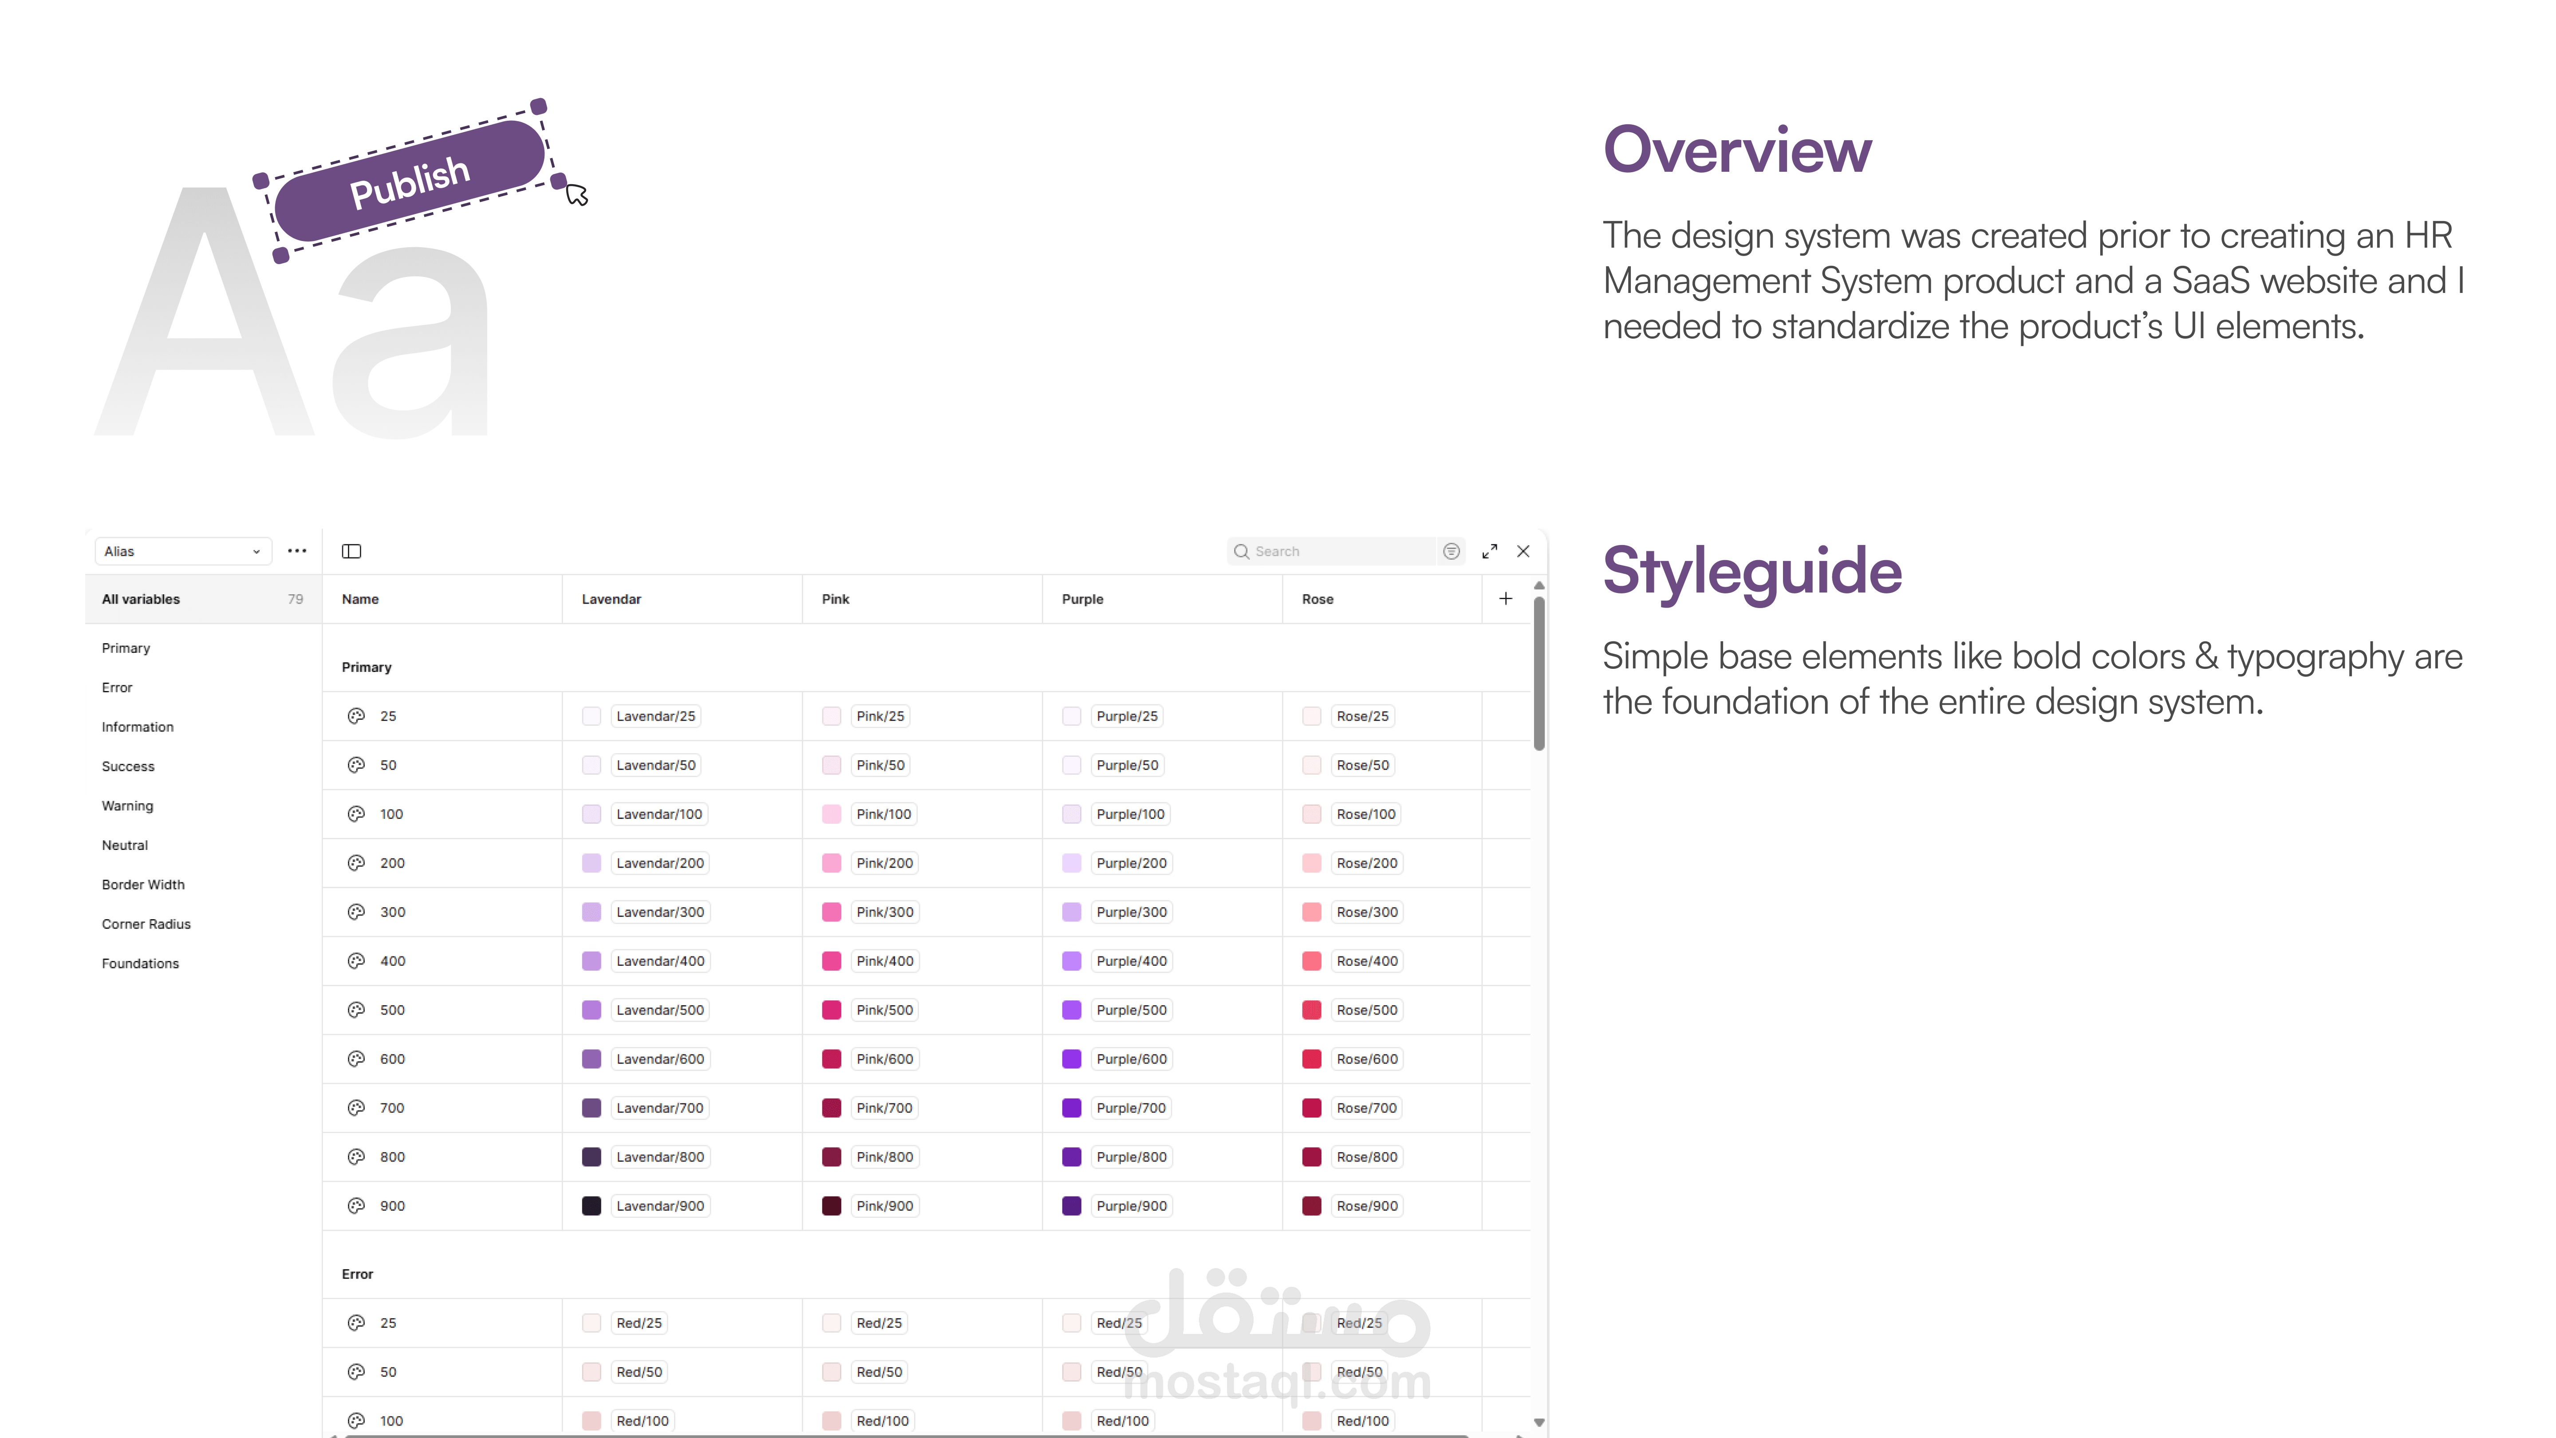Click the Pink/500 color swatch
2556x1438 pixels.
pos(832,1009)
